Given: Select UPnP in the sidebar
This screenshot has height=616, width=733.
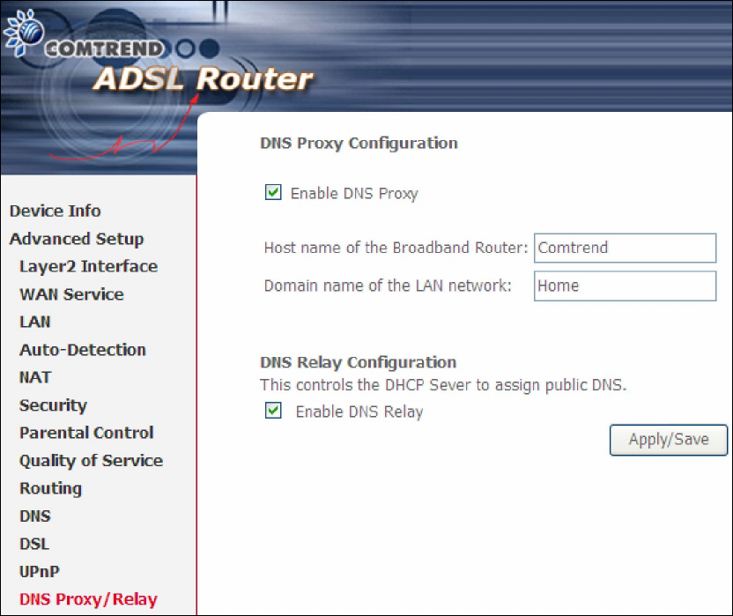Looking at the screenshot, I should coord(40,572).
